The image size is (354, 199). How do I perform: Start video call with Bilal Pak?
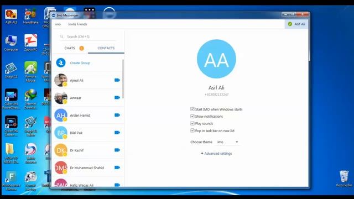click(x=117, y=133)
